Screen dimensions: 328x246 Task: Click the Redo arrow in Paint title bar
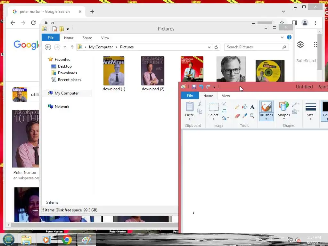point(208,87)
